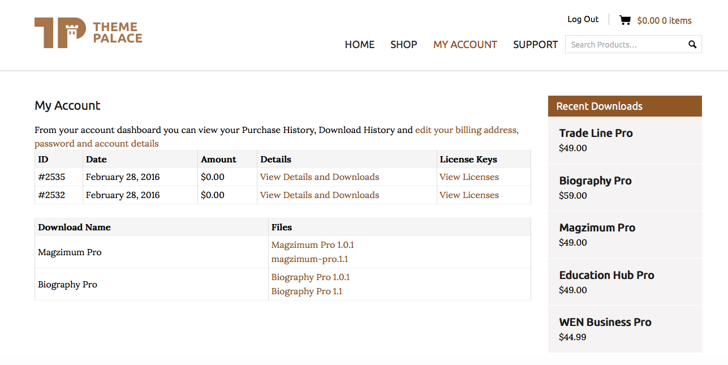This screenshot has width=728, height=365.
Task: Open Education Hub Pro in Recent Downloads
Action: 607,276
